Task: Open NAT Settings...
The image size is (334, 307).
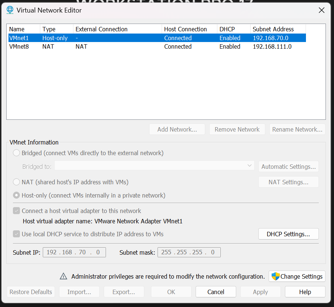Action: tap(288, 182)
